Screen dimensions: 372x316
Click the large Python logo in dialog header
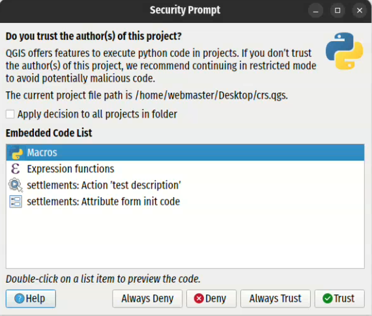344,51
